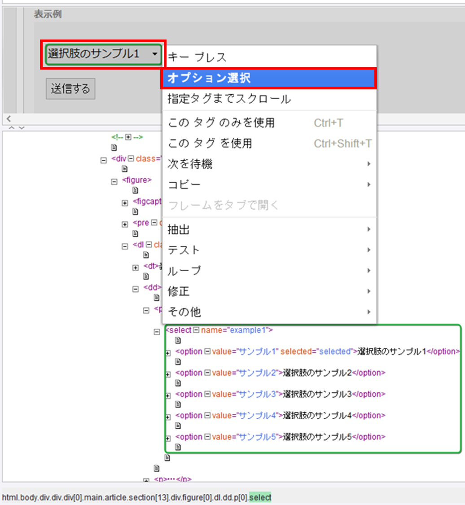Click text node icon under comment node

click(114, 148)
